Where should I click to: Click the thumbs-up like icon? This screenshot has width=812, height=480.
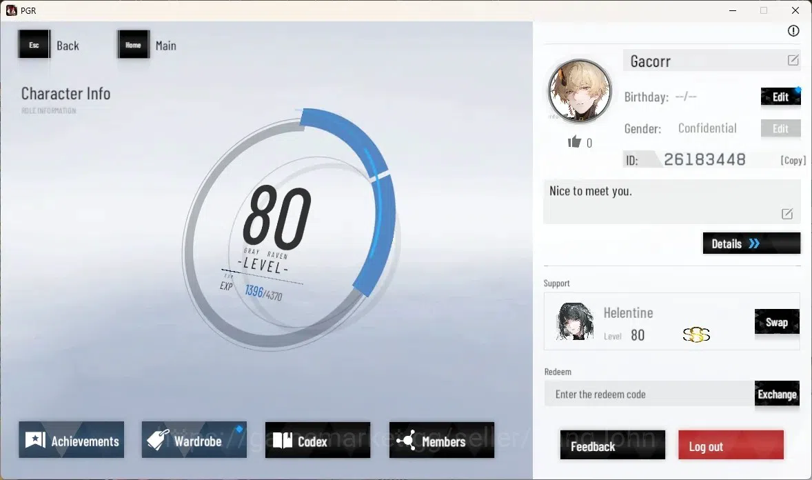574,141
